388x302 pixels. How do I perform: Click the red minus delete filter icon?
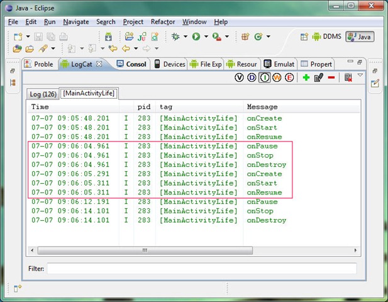[331, 77]
